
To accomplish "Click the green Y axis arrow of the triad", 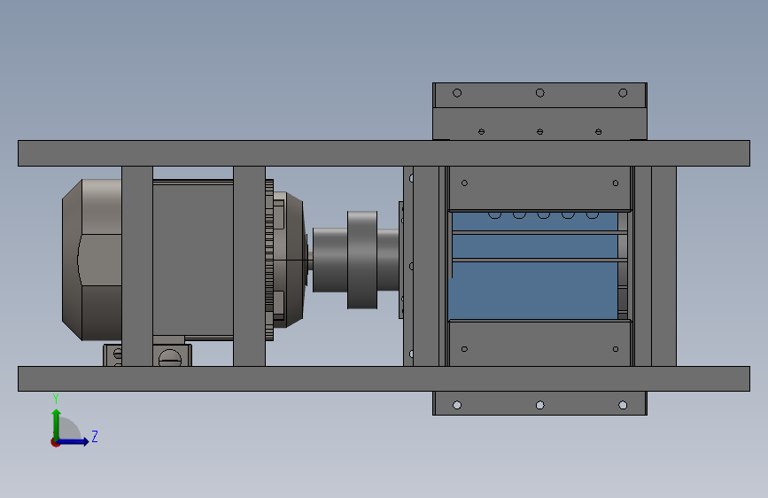I will 57,424.
